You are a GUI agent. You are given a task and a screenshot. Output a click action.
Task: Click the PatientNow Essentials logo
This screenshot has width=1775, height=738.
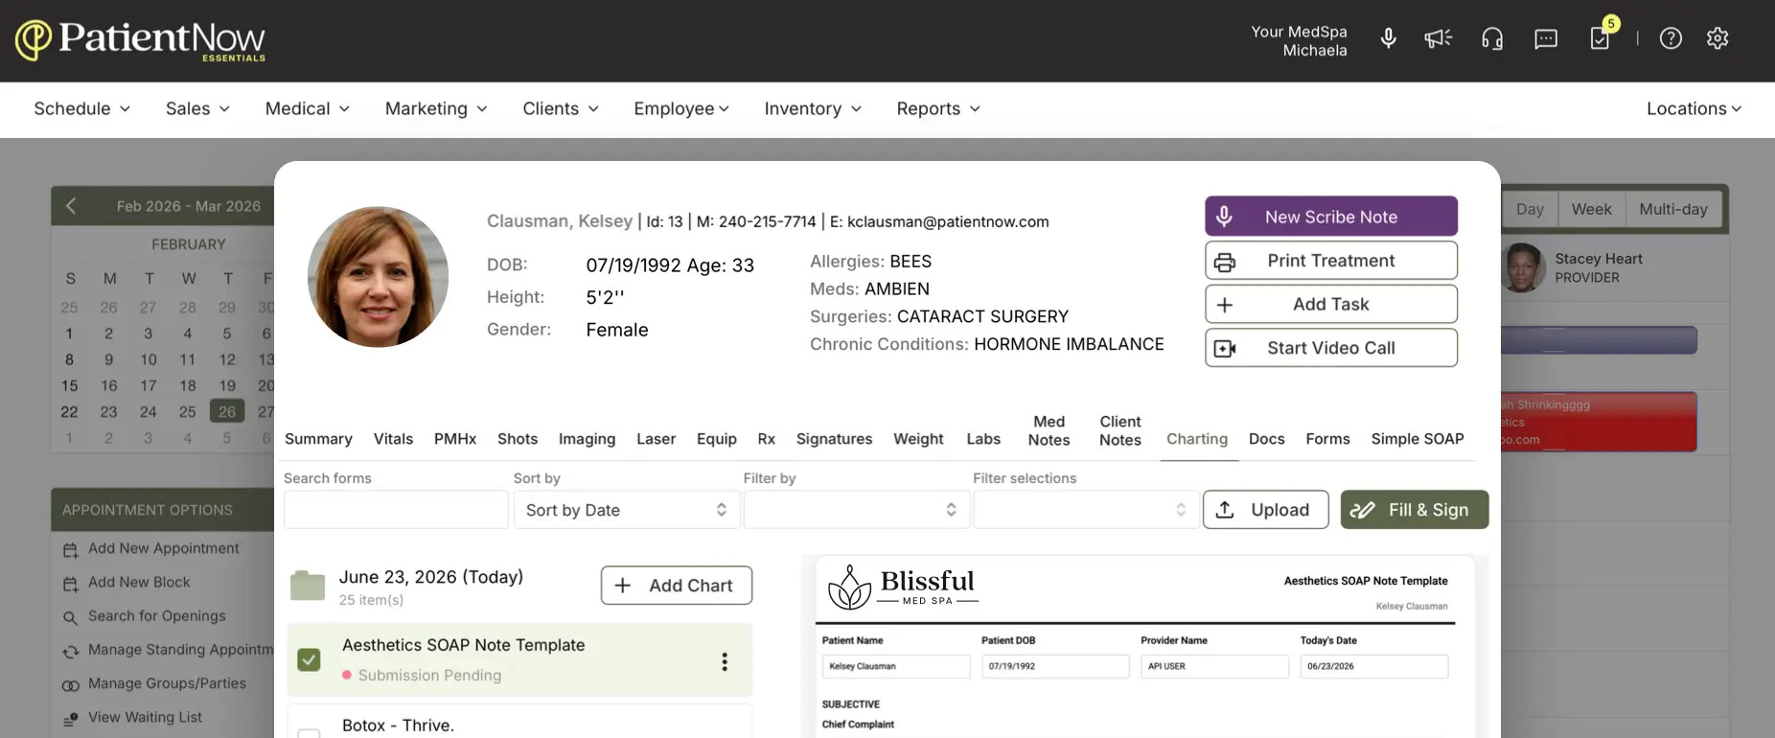pyautogui.click(x=141, y=40)
